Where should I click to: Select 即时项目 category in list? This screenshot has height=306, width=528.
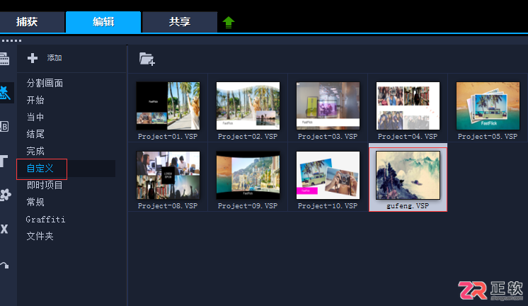[x=45, y=185]
